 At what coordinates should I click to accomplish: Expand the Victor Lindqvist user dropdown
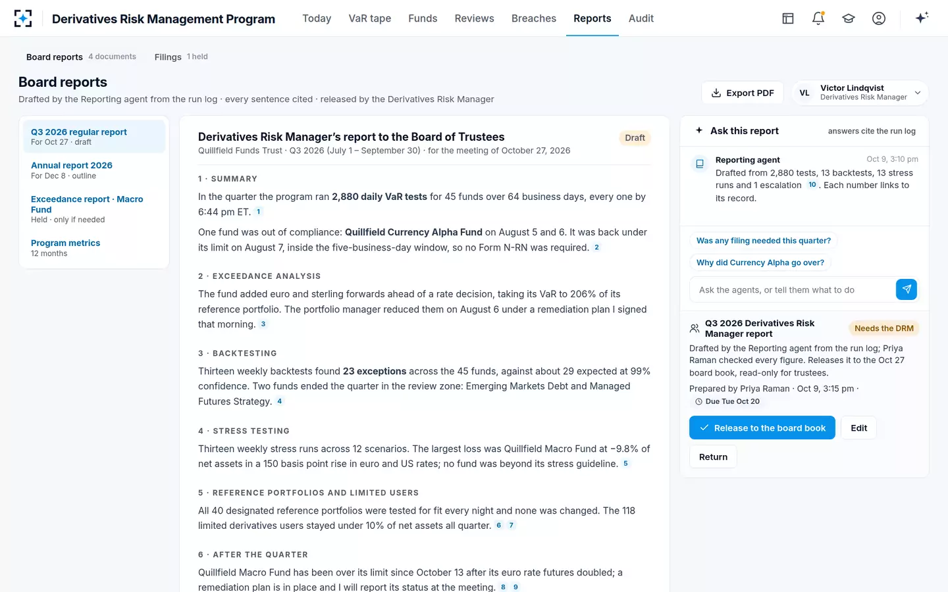click(860, 93)
